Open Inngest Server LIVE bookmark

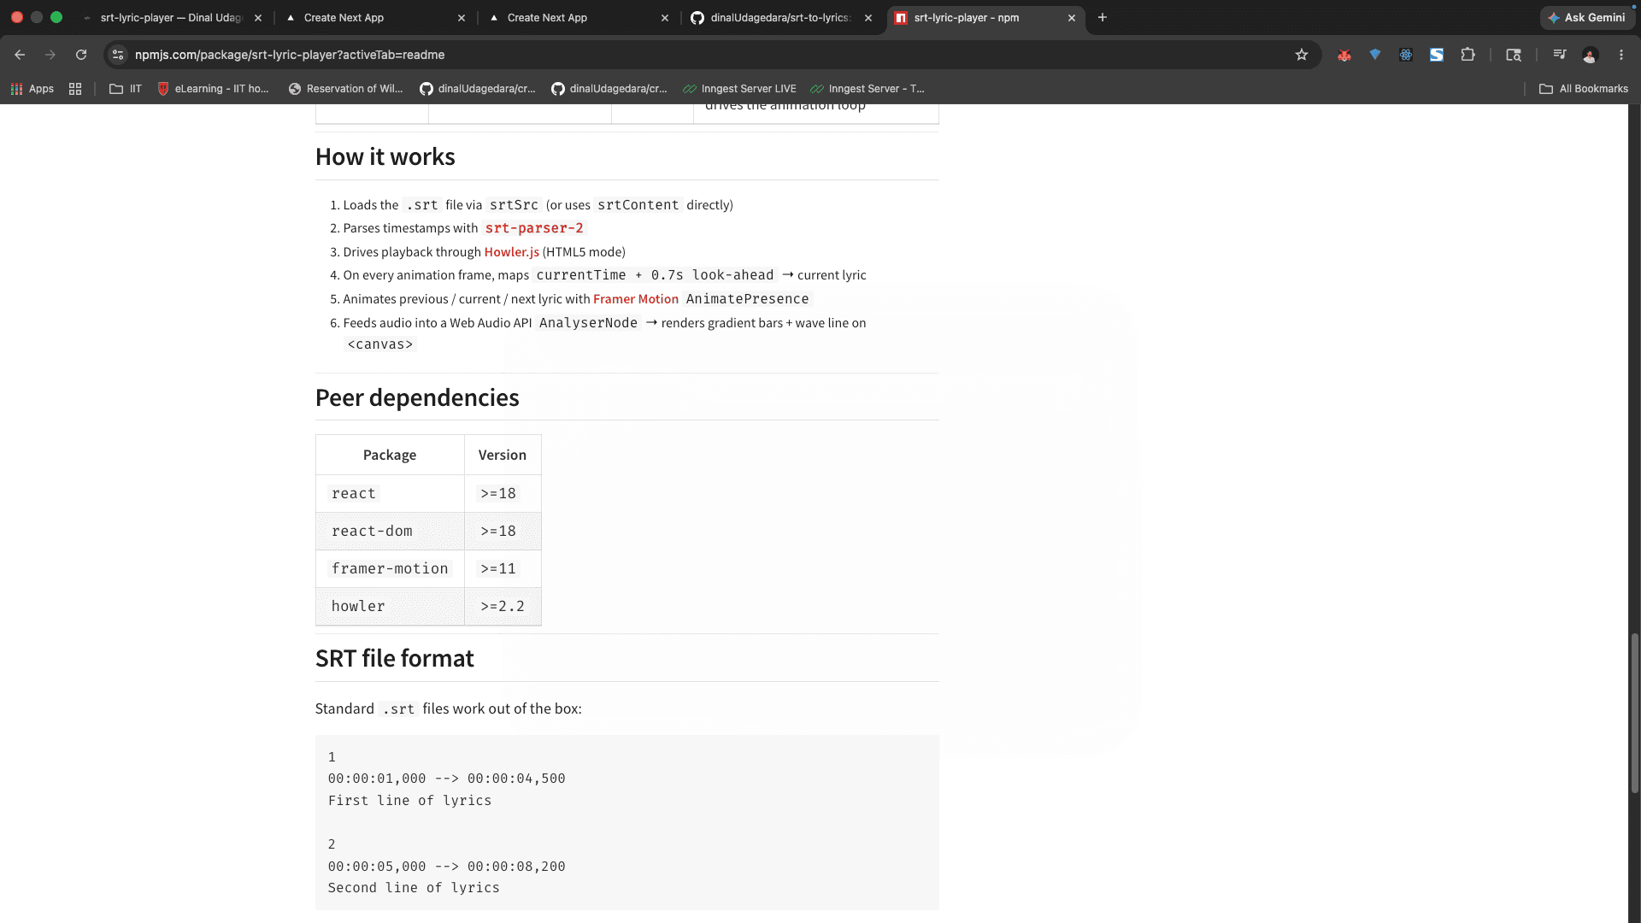click(739, 89)
